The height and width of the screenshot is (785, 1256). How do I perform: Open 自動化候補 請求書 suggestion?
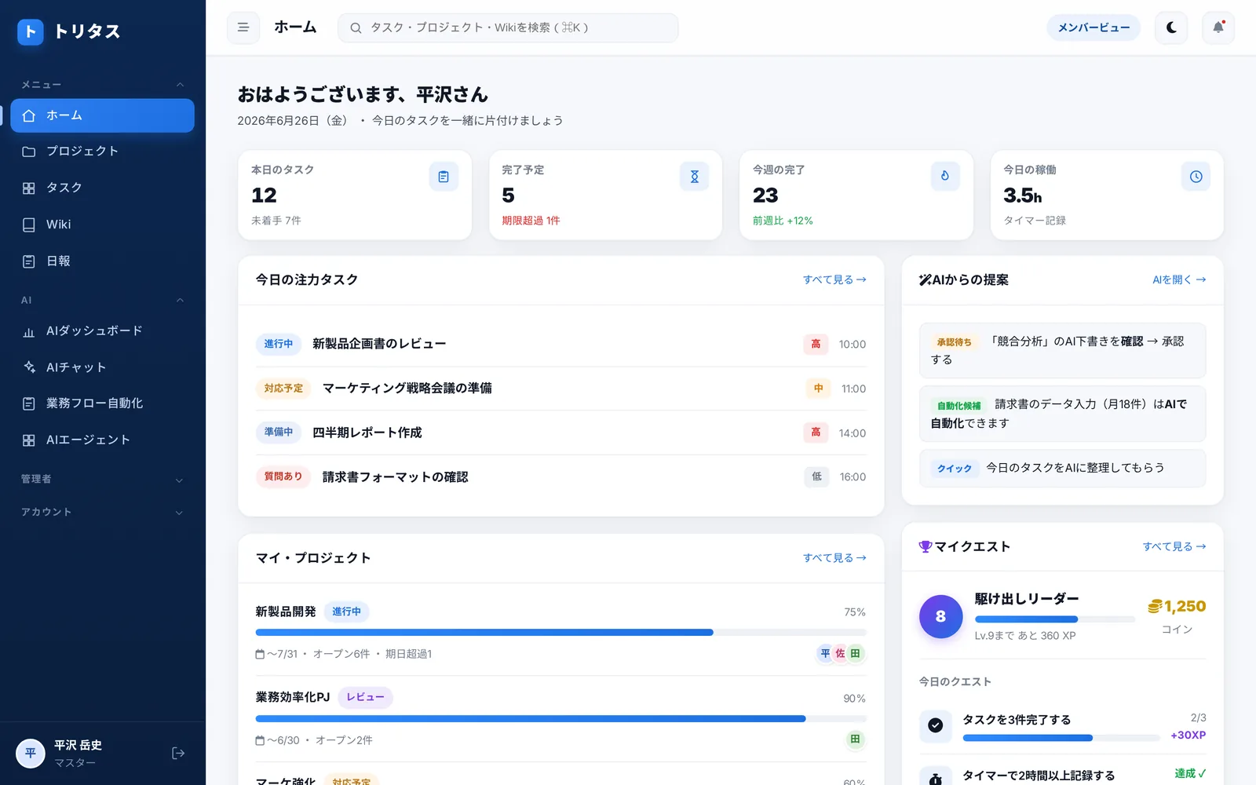pyautogui.click(x=1062, y=414)
